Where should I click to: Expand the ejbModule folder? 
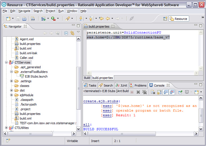(12, 95)
